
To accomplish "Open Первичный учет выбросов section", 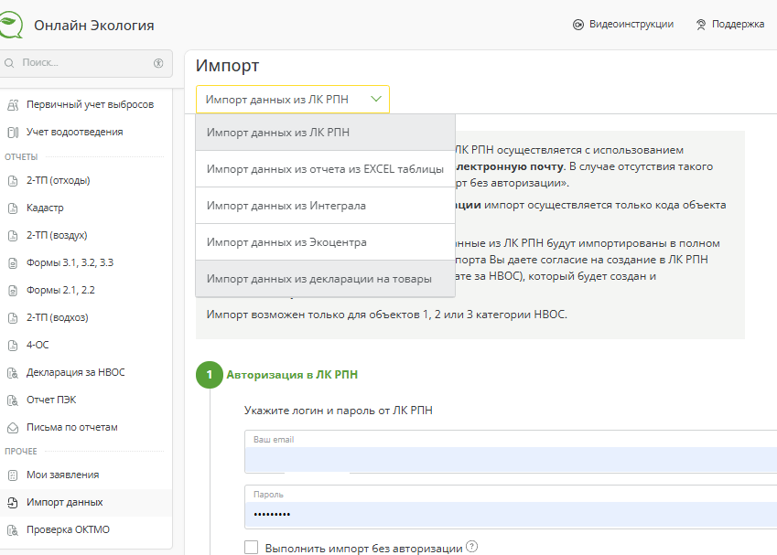I will point(90,104).
